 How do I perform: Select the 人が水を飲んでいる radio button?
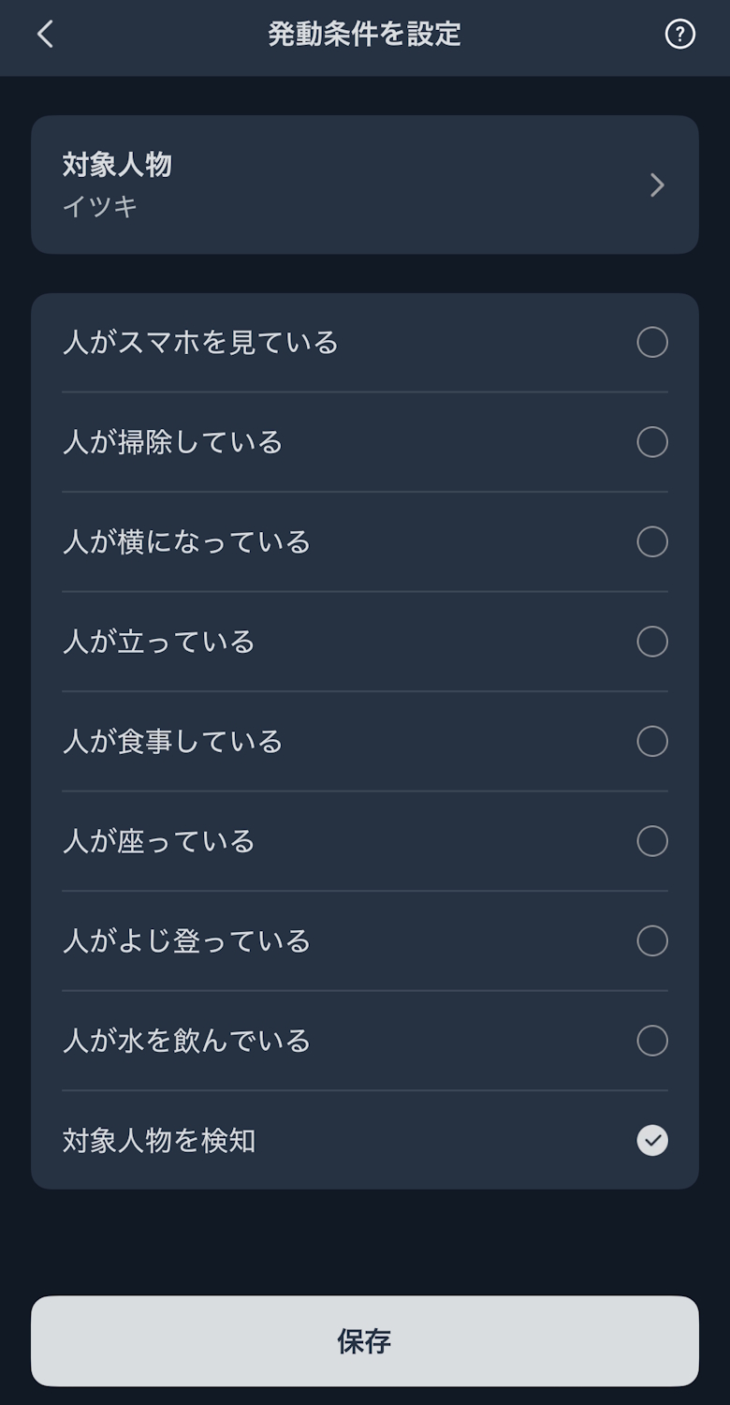(652, 1041)
